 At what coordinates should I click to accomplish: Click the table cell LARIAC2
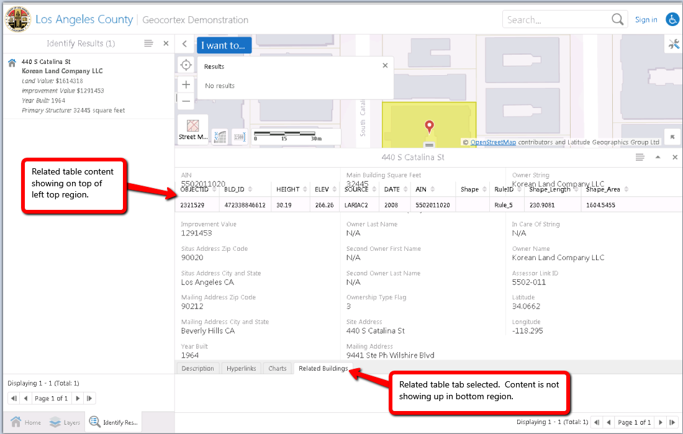click(x=356, y=205)
